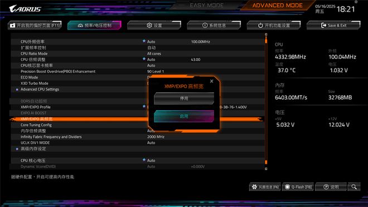Click star beside CPU 核心电压 Auto
This screenshot has height=207, width=368.
click(144, 160)
